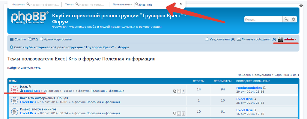Open the Ссылки menu
The image size is (307, 119).
coord(18,39)
